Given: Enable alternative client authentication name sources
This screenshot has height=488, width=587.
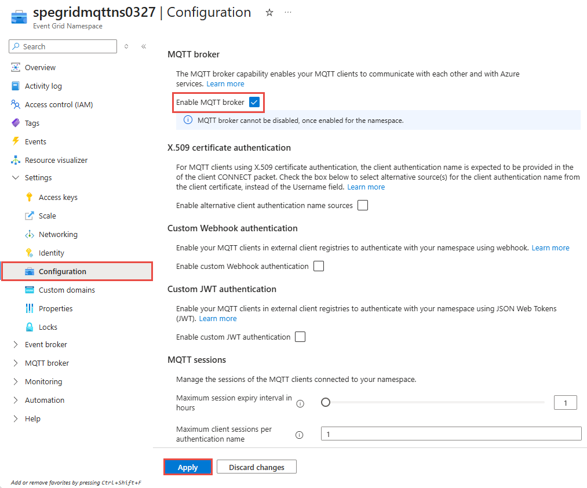Looking at the screenshot, I should click(362, 205).
